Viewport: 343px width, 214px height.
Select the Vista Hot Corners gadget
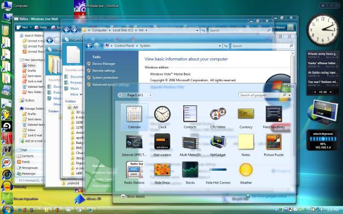click(x=218, y=176)
